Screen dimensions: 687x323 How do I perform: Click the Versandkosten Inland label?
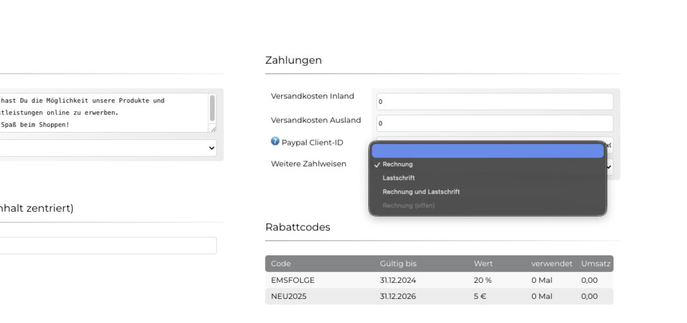[313, 96]
